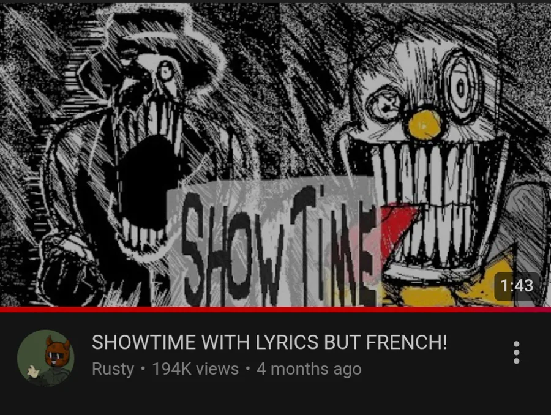
Task: Open Rusty's channel avatar
Action: (46, 358)
